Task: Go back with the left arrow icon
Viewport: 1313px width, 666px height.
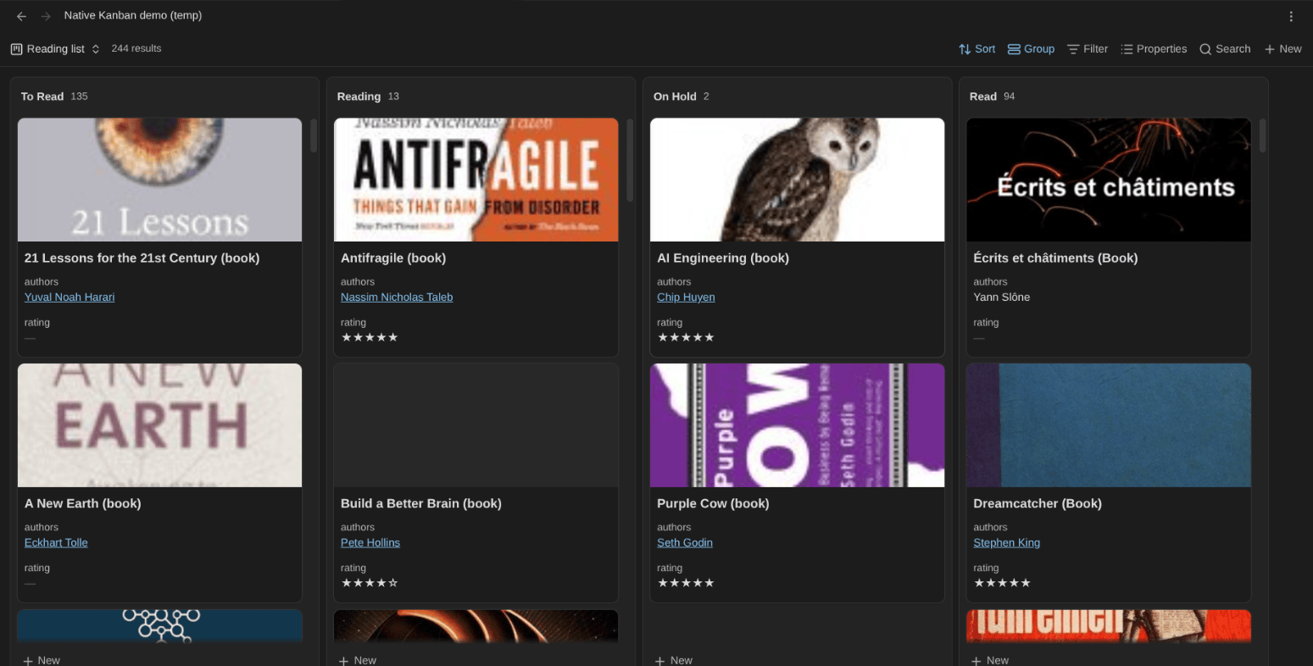Action: pyautogui.click(x=21, y=16)
